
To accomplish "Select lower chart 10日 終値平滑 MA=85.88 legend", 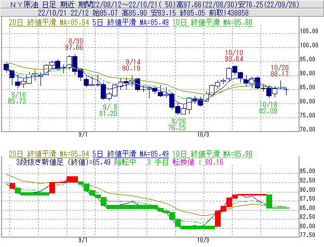I will point(212,154).
